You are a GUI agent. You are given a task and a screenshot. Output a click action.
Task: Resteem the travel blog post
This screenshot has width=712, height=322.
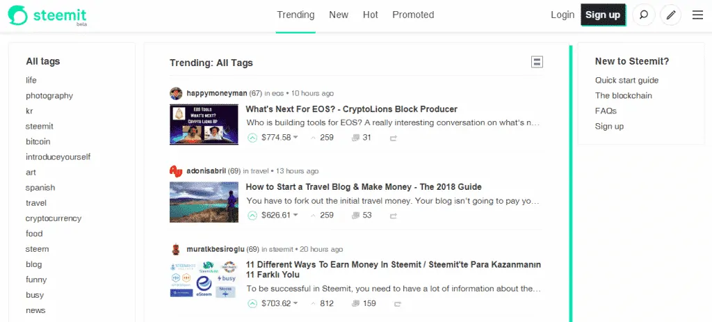point(394,216)
